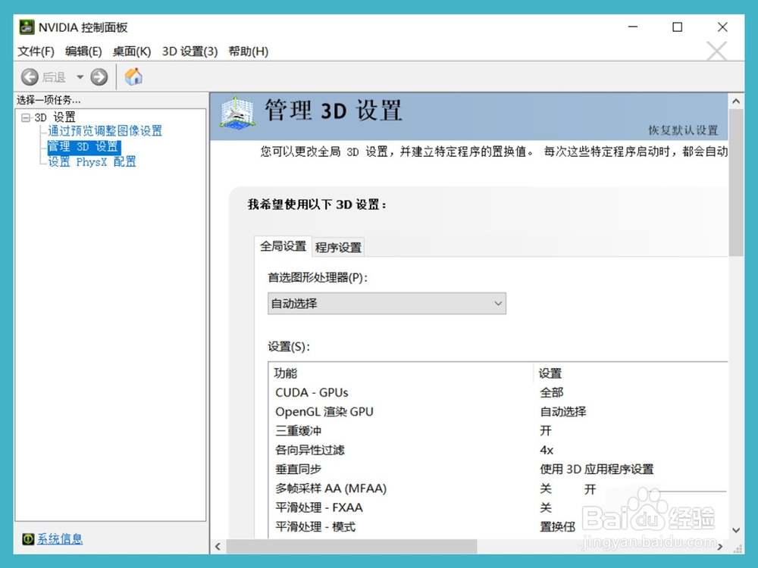Screen dimensions: 758x568
Task: Open the Back button history dropdown arrow
Action: [80, 76]
